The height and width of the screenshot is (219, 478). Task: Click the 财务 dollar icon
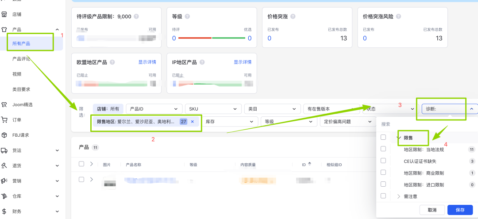coord(4,211)
